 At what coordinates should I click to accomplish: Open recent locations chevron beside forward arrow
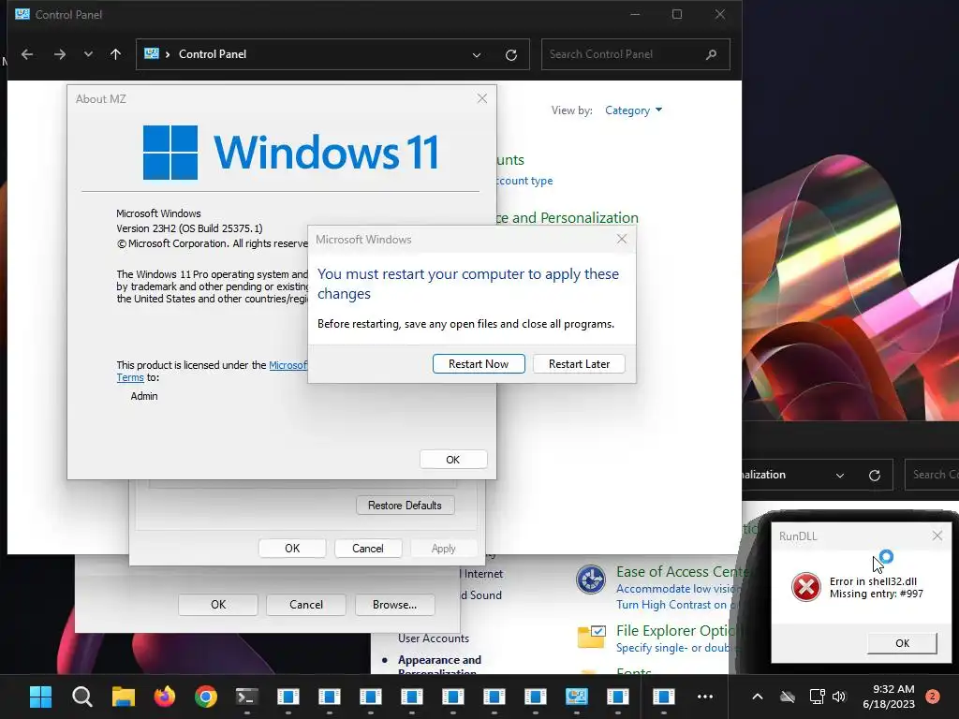pos(88,54)
